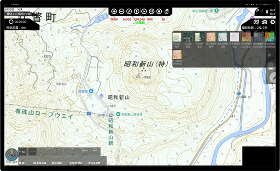This screenshot has height=171, width=280.
Task: Open the settings gear icon
Action: click(x=273, y=22)
